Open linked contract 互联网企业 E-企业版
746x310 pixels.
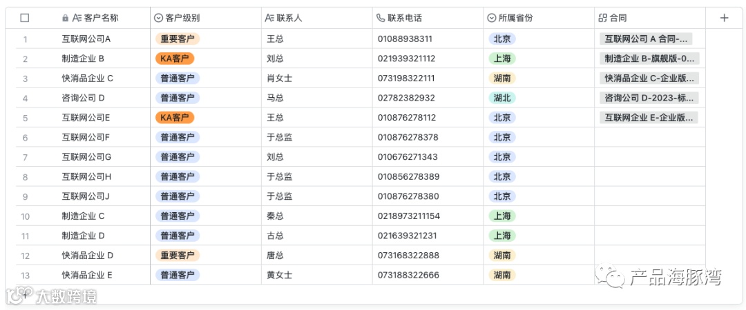pos(649,118)
